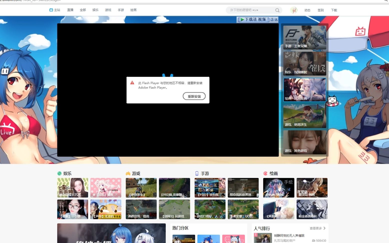Open the 训练自我，提高 live thumbnail
Viewport: 389px width, 243px height.
pyautogui.click(x=141, y=209)
